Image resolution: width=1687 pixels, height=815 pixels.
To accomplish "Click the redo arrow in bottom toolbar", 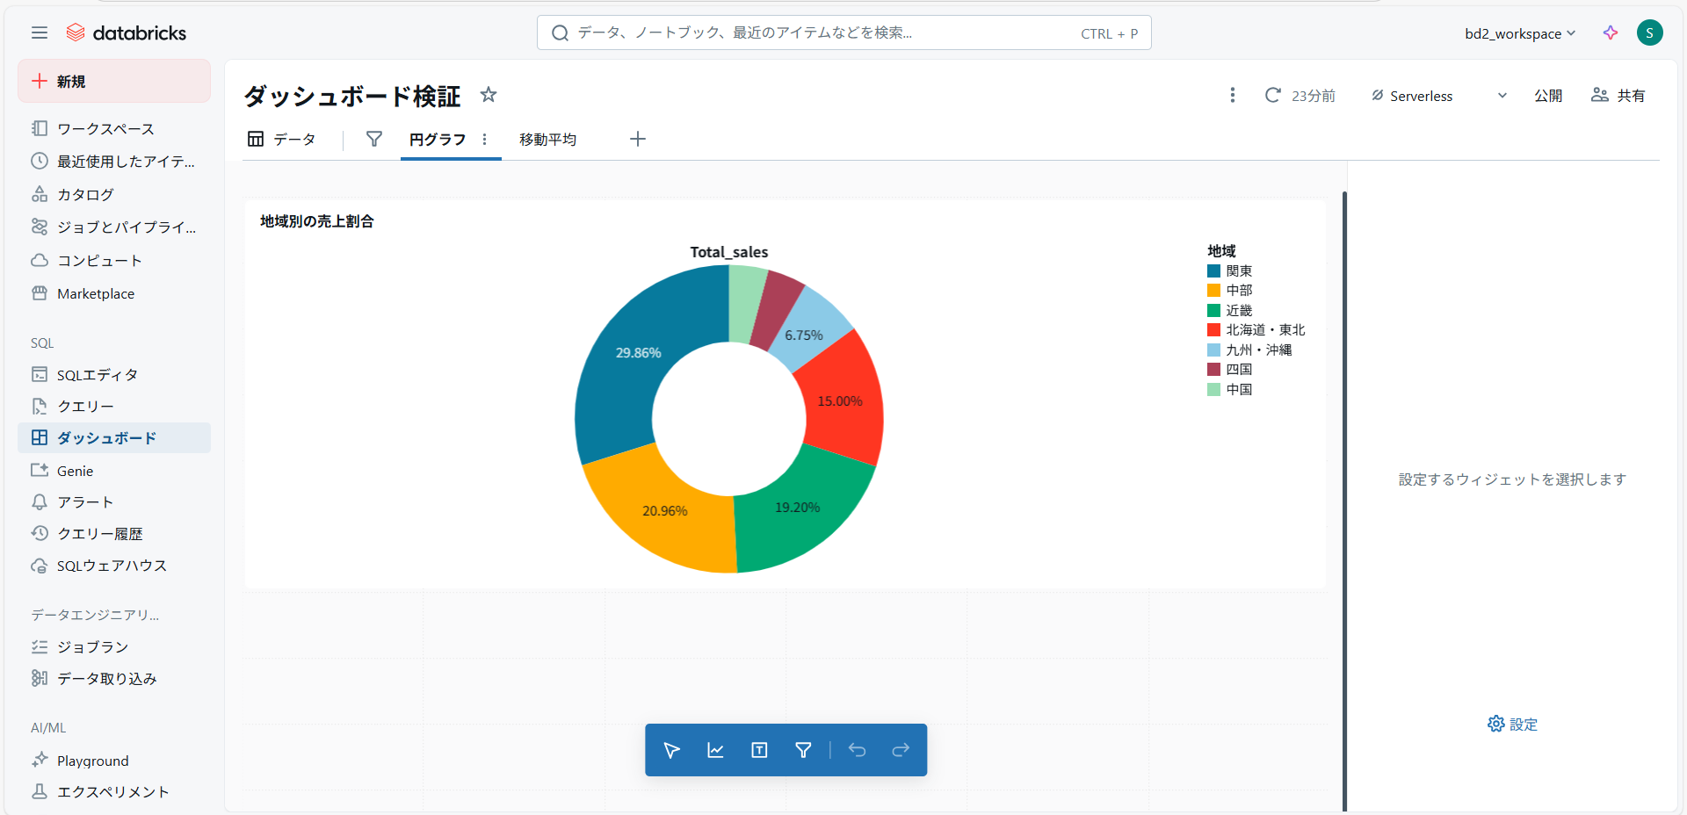I will point(901,750).
